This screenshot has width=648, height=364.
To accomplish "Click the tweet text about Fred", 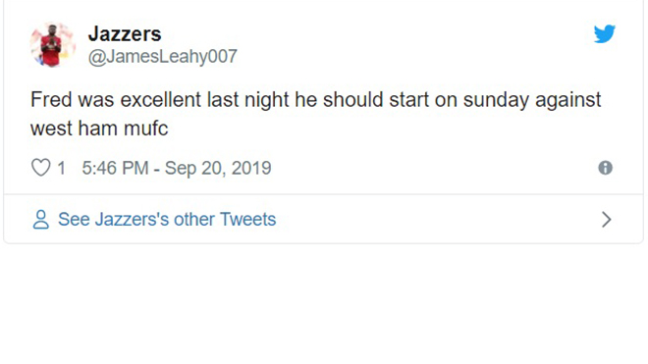I will (x=315, y=114).
